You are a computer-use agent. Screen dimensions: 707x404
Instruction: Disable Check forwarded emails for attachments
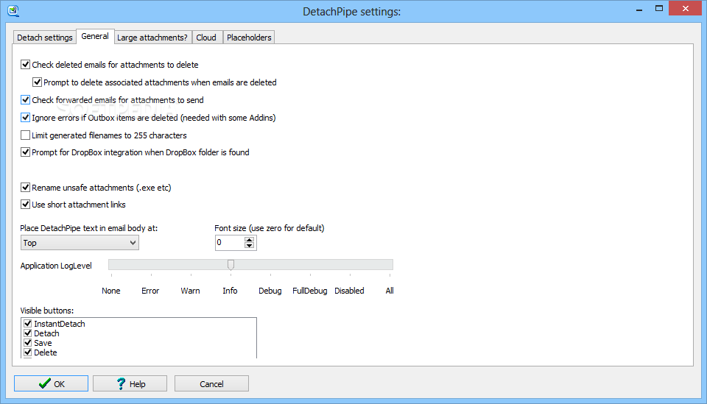click(25, 99)
